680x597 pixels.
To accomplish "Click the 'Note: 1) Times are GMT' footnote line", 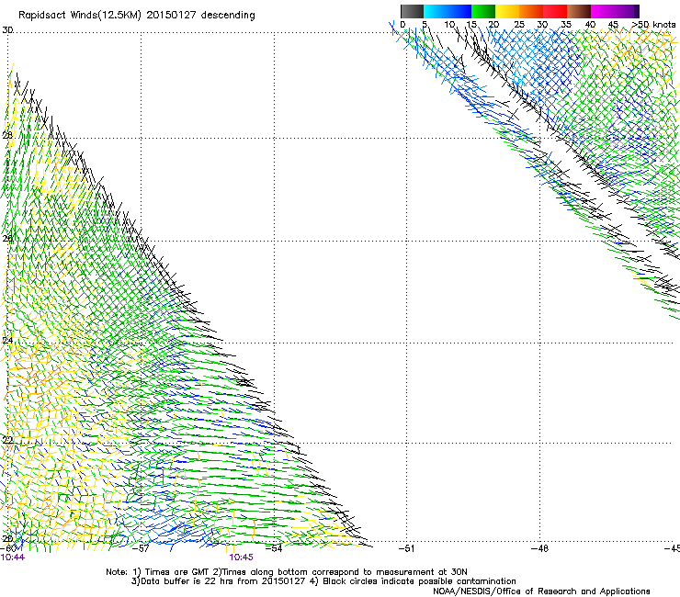I will (287, 572).
